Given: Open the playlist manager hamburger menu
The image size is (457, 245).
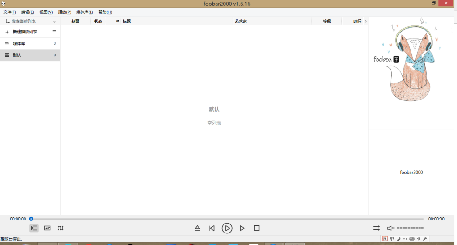Looking at the screenshot, I should [x=54, y=32].
